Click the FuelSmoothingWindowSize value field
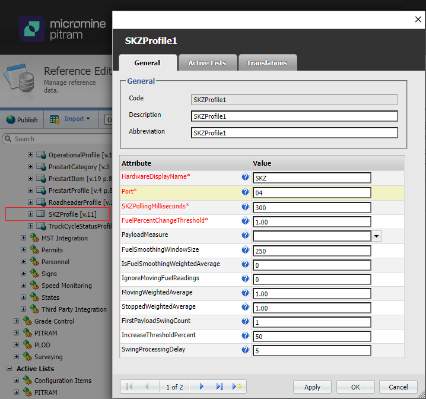 coord(312,251)
